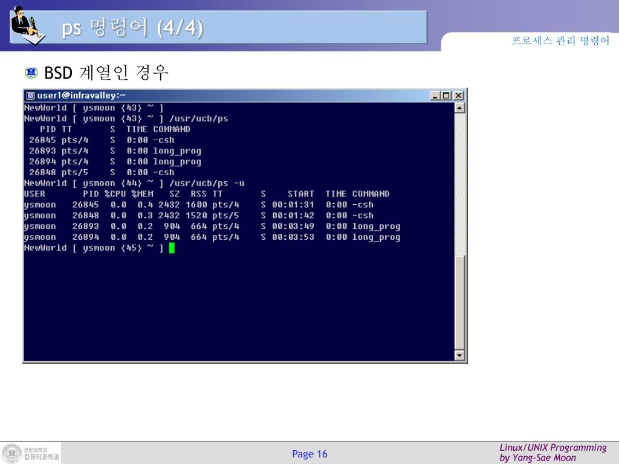619x464 pixels.
Task: Click the USER column header
Action: point(34,194)
